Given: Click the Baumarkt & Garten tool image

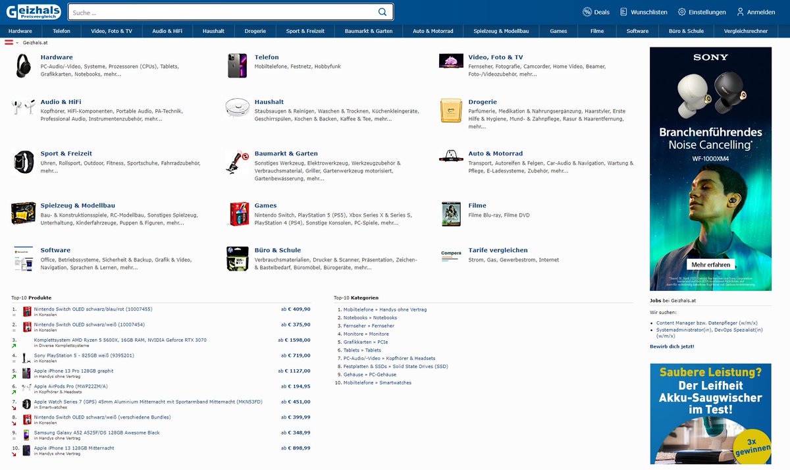Looking at the screenshot, I should coord(237,161).
